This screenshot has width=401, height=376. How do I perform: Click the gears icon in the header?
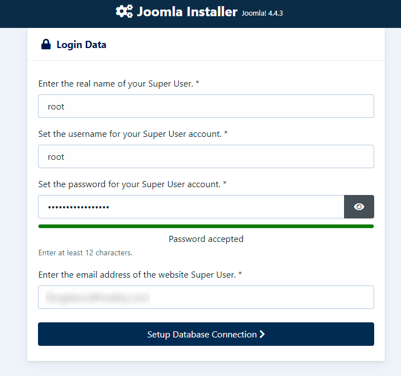[124, 11]
